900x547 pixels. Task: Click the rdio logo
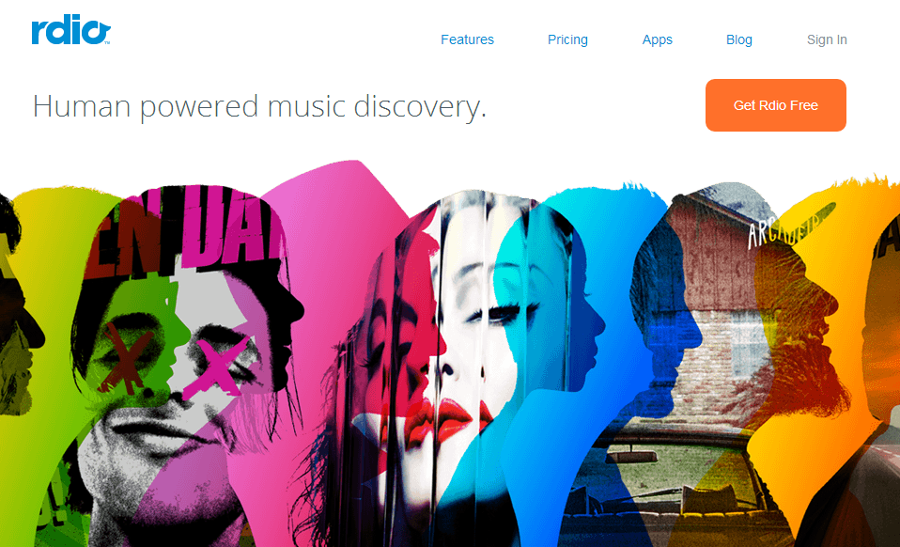click(70, 30)
